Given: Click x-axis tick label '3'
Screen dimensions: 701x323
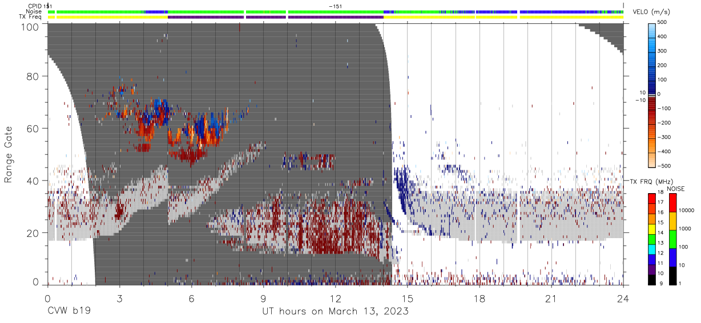Looking at the screenshot, I should point(119,299).
